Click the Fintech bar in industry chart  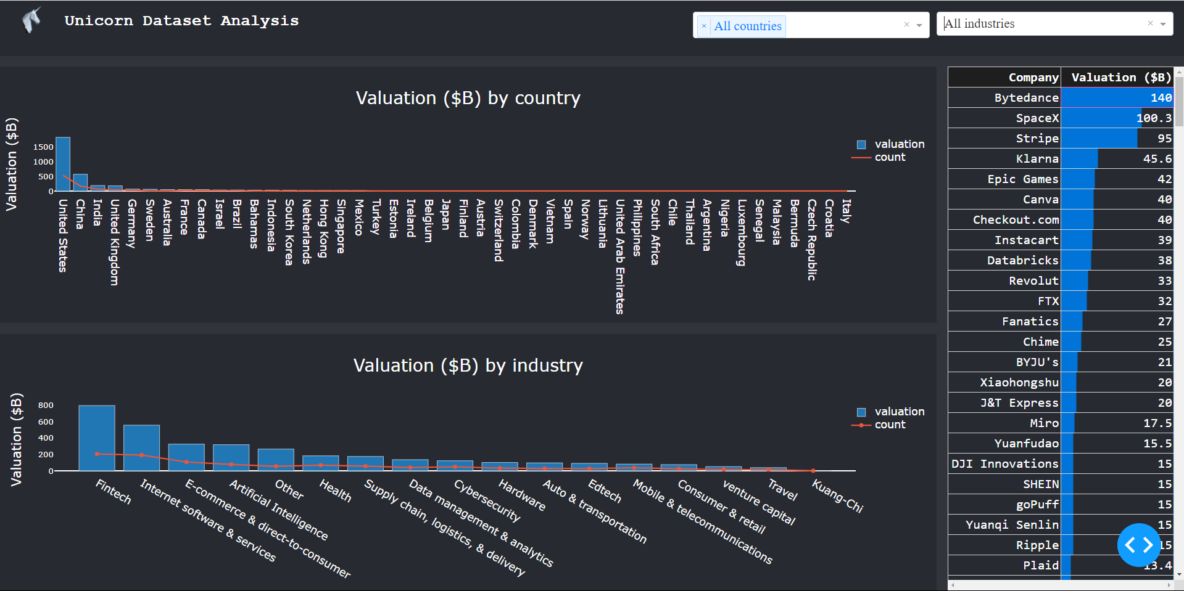97,438
